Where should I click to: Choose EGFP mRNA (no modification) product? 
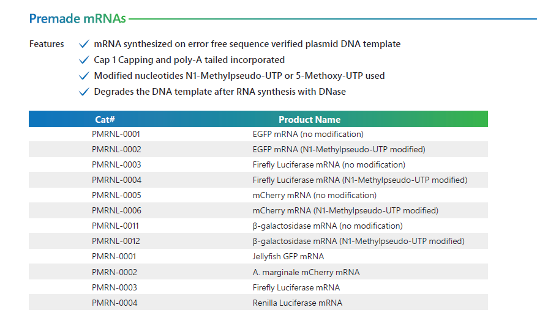pos(308,134)
